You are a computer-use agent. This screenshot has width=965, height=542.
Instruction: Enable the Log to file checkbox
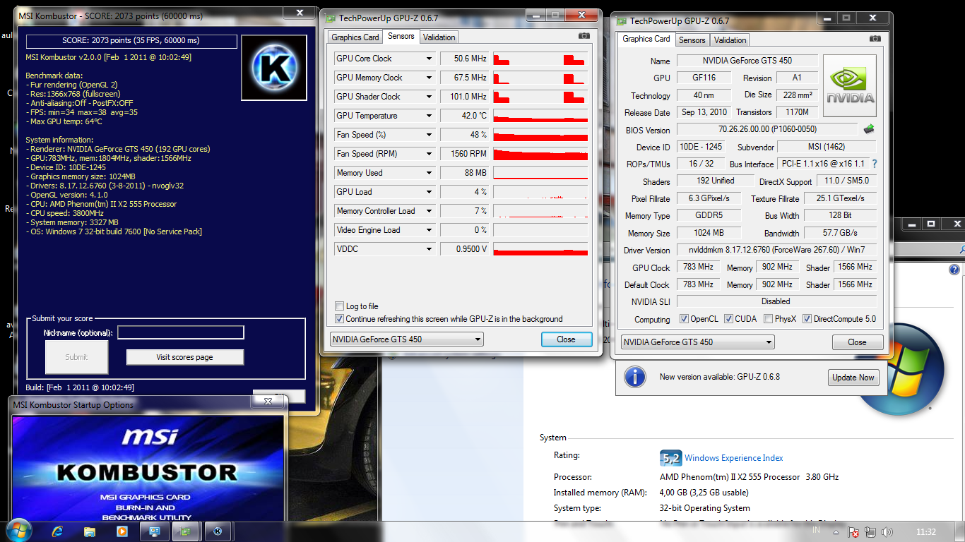click(x=339, y=306)
